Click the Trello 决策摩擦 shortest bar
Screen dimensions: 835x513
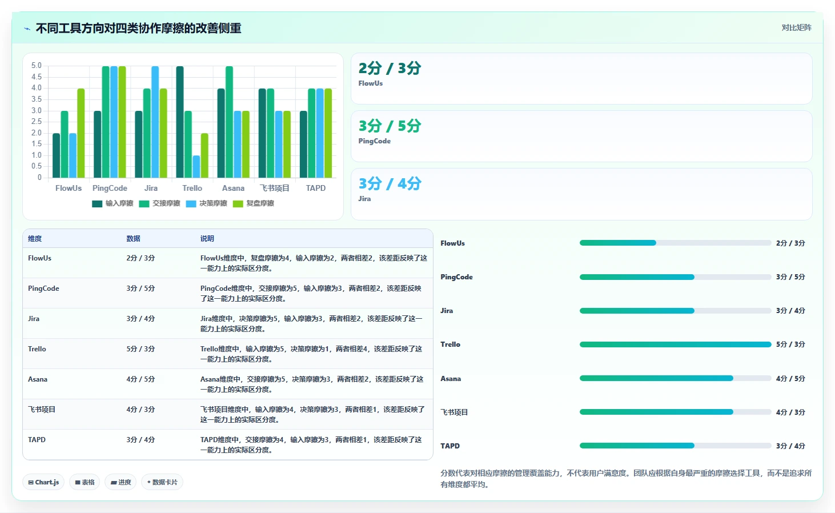(x=196, y=167)
